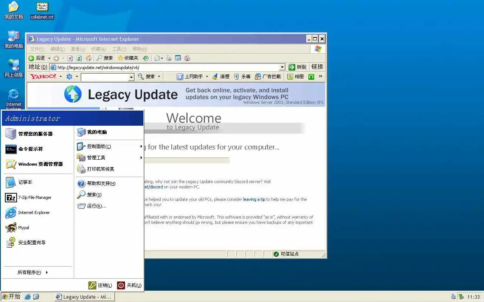Open Internet Explorer in Start menu list

click(37, 213)
